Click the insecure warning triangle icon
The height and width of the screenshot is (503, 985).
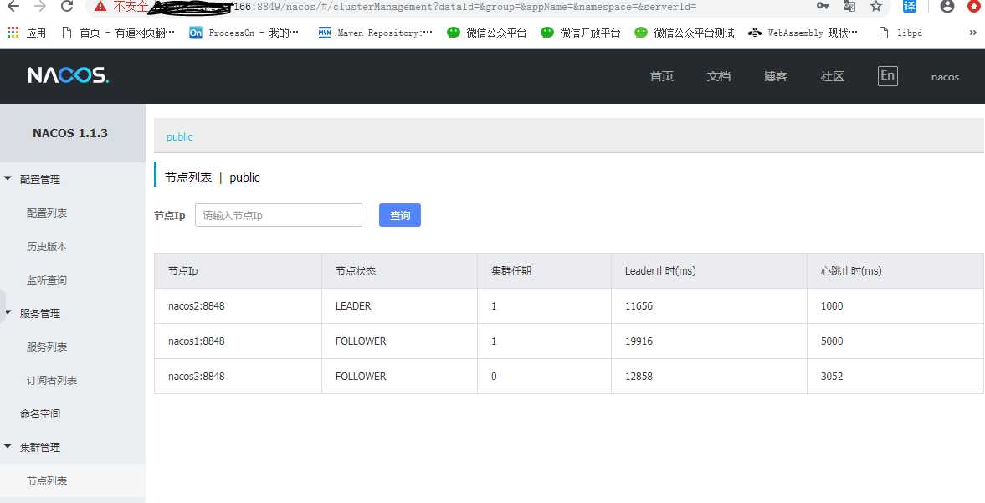100,7
